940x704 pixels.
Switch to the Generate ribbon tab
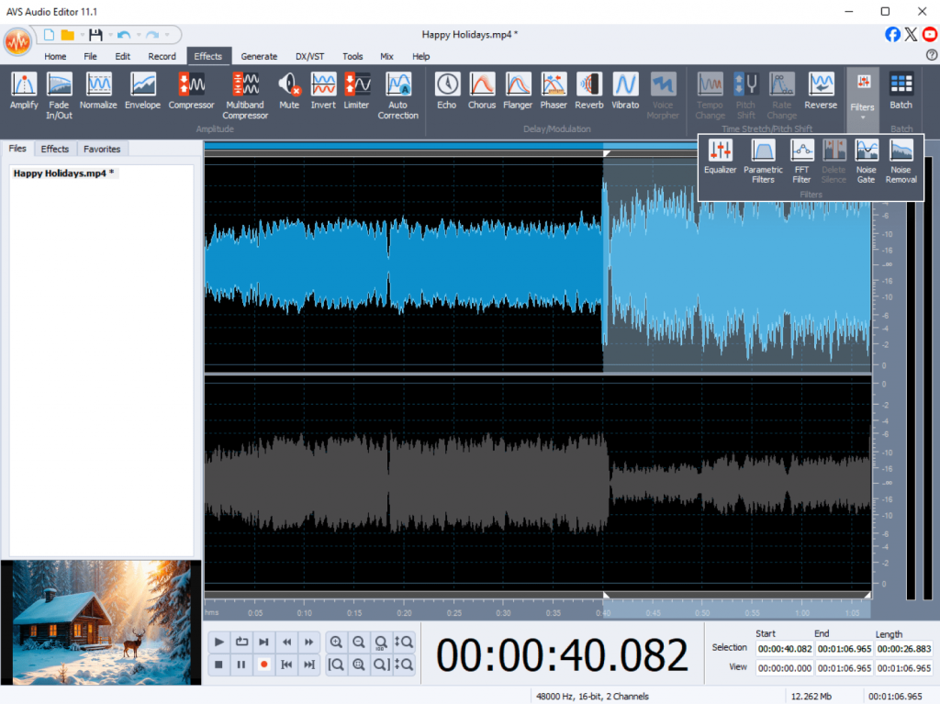click(259, 56)
